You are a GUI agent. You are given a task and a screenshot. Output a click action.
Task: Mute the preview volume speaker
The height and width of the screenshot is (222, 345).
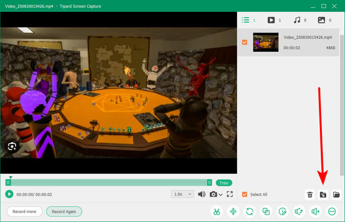[202, 194]
